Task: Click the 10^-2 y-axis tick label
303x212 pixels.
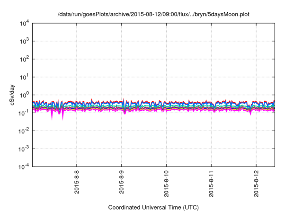Action: click(x=24, y=131)
